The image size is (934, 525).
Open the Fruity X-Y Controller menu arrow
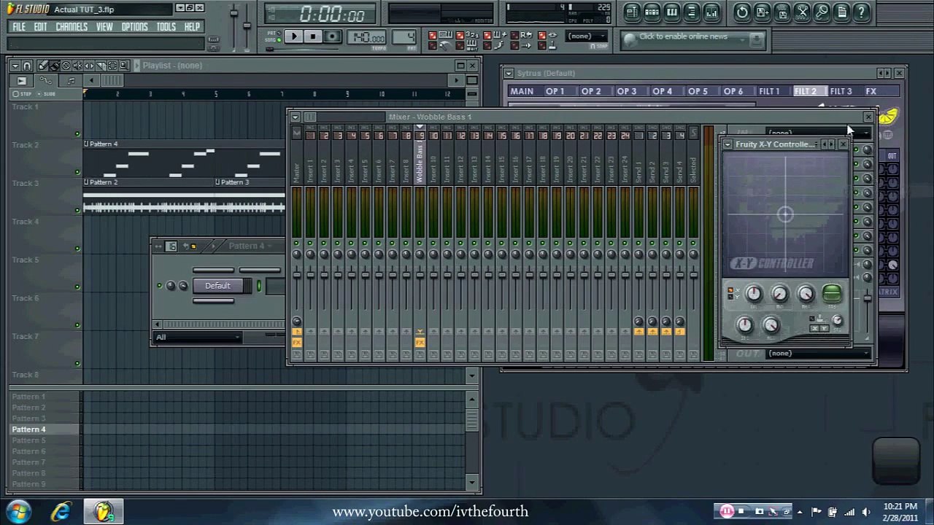point(727,144)
